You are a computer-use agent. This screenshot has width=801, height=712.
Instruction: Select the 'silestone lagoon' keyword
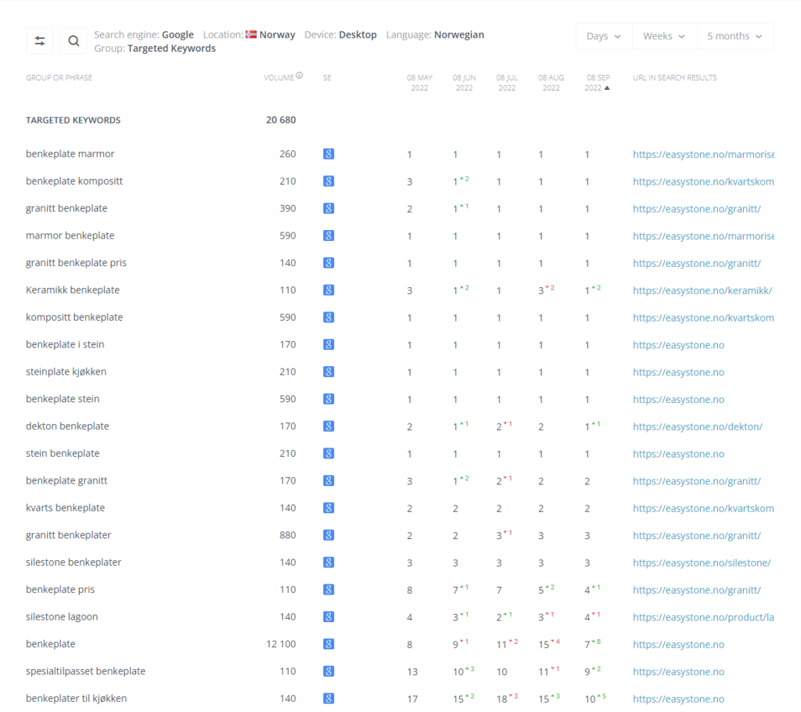(x=62, y=617)
